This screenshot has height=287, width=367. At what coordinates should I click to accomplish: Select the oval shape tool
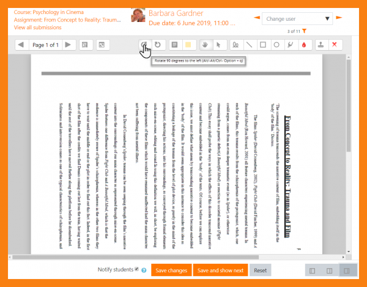pos(276,45)
